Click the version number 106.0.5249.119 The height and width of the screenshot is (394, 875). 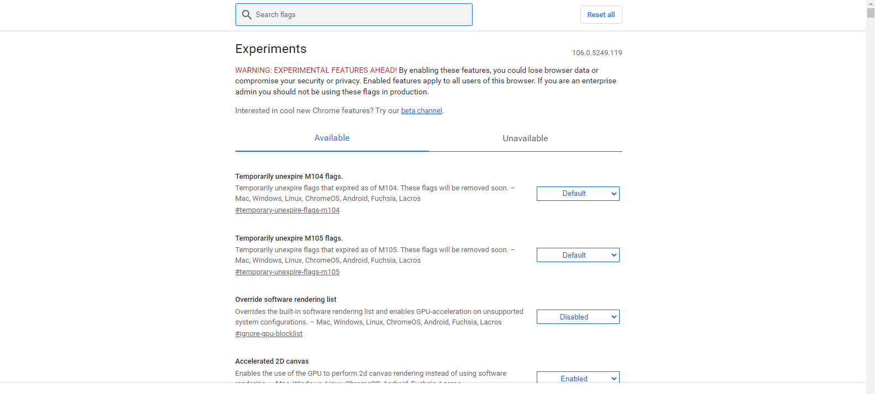597,53
